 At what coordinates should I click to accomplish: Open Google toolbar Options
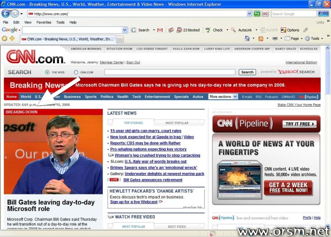[x=290, y=30]
